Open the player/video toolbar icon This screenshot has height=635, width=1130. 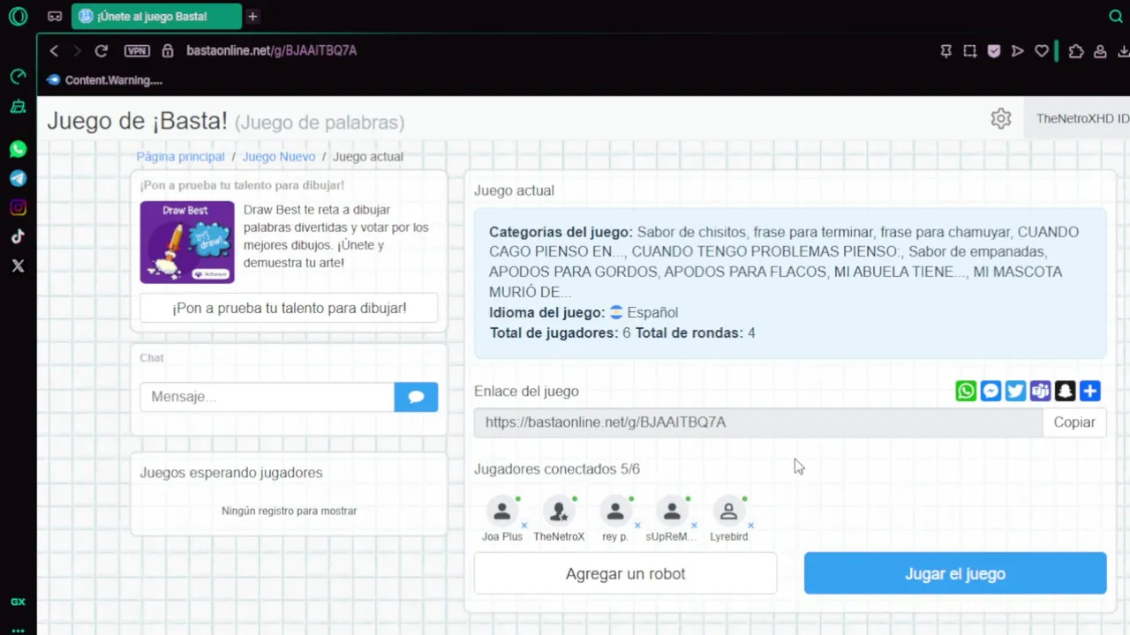tap(1017, 51)
